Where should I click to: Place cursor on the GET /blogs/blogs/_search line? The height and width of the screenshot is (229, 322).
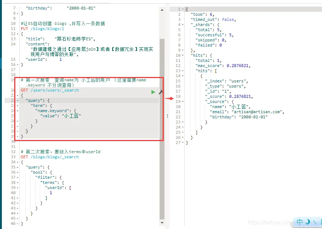(x=43, y=156)
